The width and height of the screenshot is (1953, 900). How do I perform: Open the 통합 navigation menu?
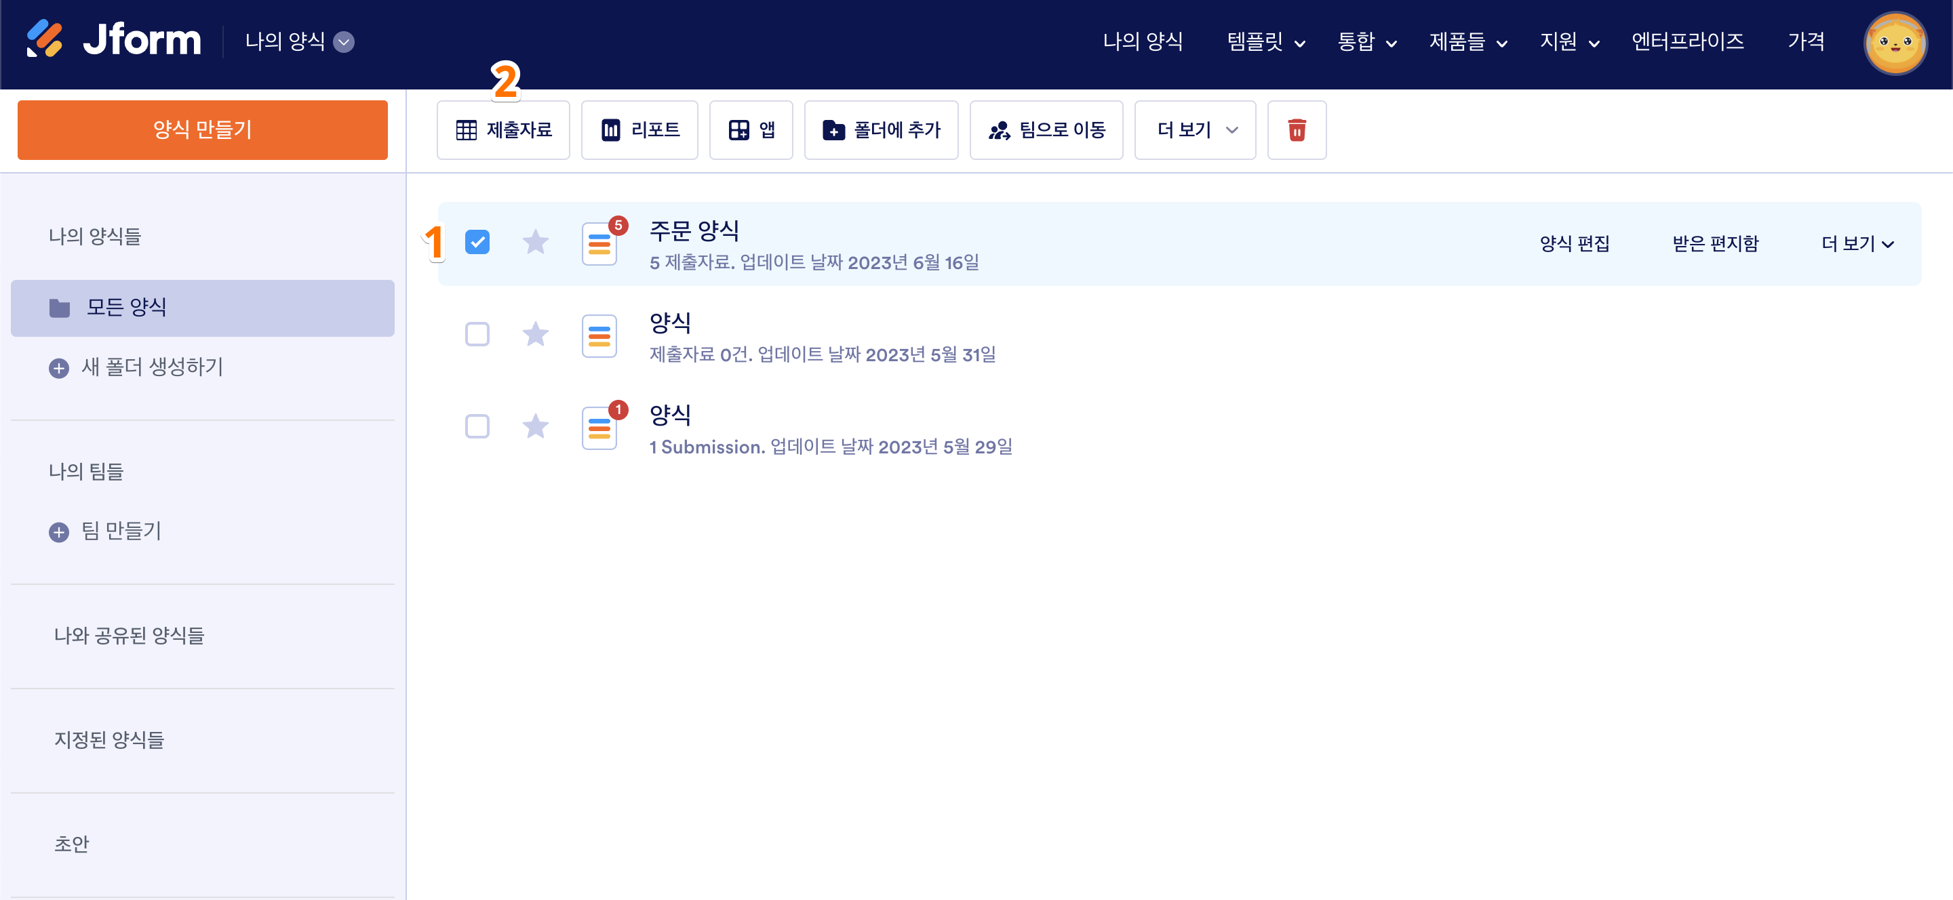tap(1366, 41)
